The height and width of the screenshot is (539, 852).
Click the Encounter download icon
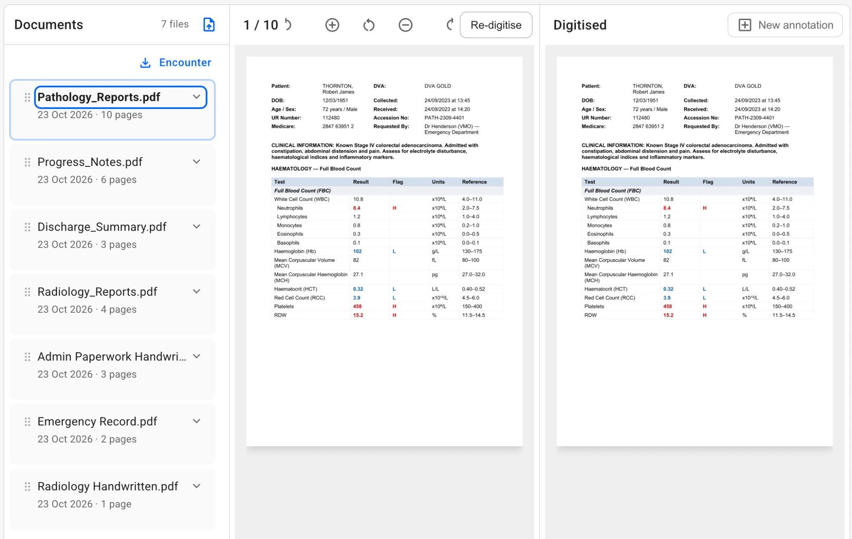[145, 63]
